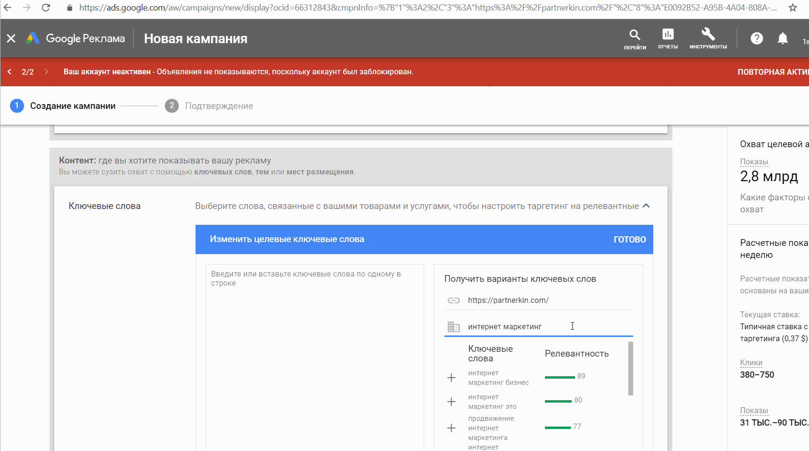This screenshot has width=809, height=451.
Task: Add keyword интернет маркетинг бизнес with plus icon
Action: pos(451,377)
